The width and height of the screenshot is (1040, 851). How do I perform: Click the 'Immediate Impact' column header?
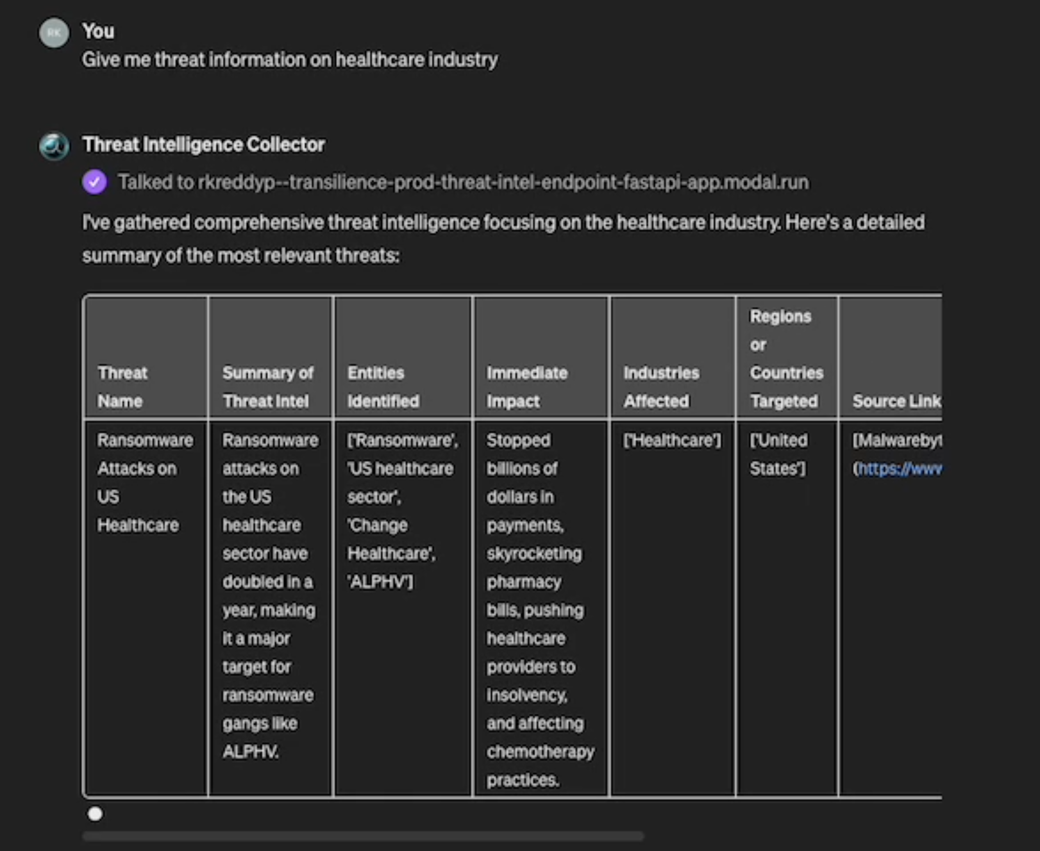point(541,358)
